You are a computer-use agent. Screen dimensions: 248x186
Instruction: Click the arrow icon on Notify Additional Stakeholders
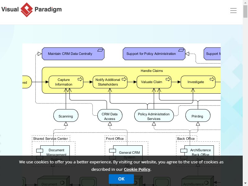click(124, 79)
